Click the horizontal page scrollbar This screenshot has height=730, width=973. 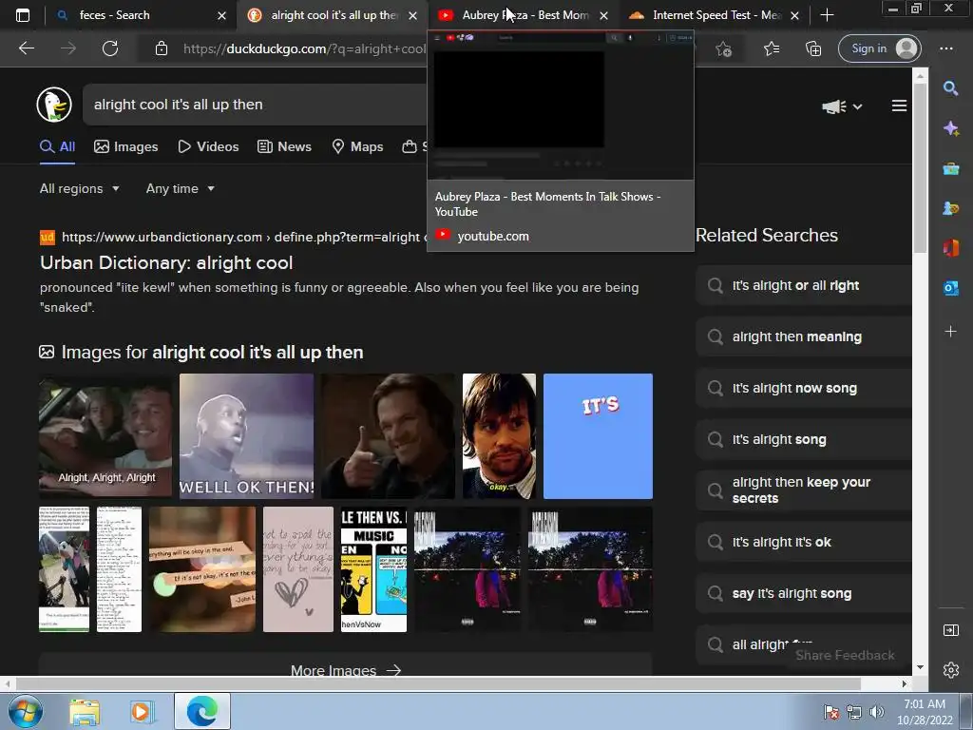pyautogui.click(x=438, y=683)
